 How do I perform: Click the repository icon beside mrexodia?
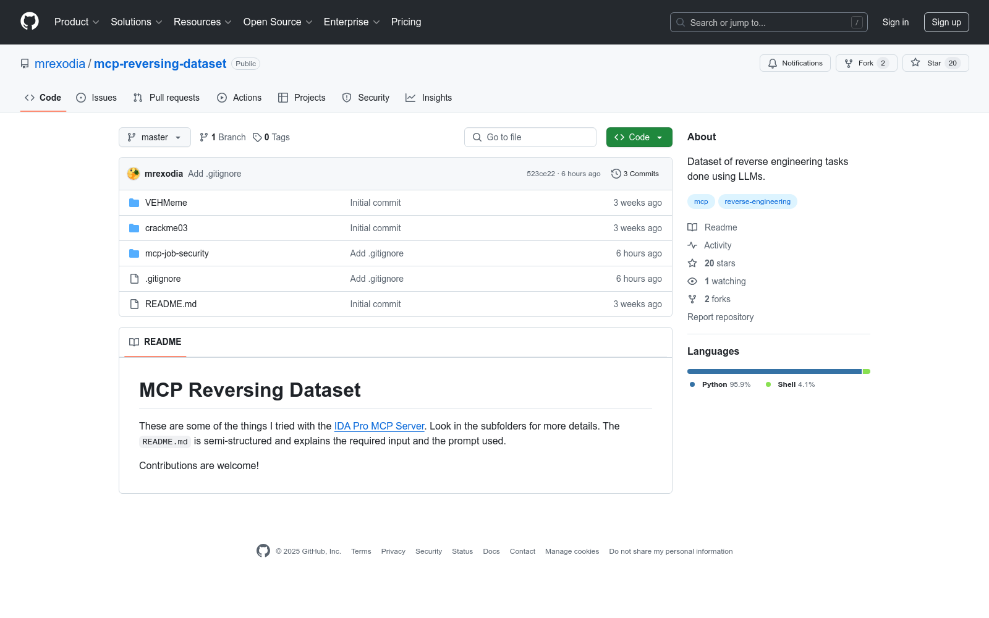click(25, 64)
